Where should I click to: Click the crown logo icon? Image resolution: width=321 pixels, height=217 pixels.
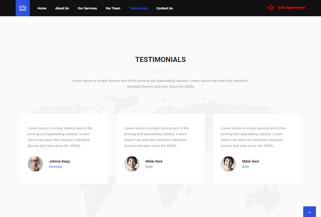tap(23, 8)
